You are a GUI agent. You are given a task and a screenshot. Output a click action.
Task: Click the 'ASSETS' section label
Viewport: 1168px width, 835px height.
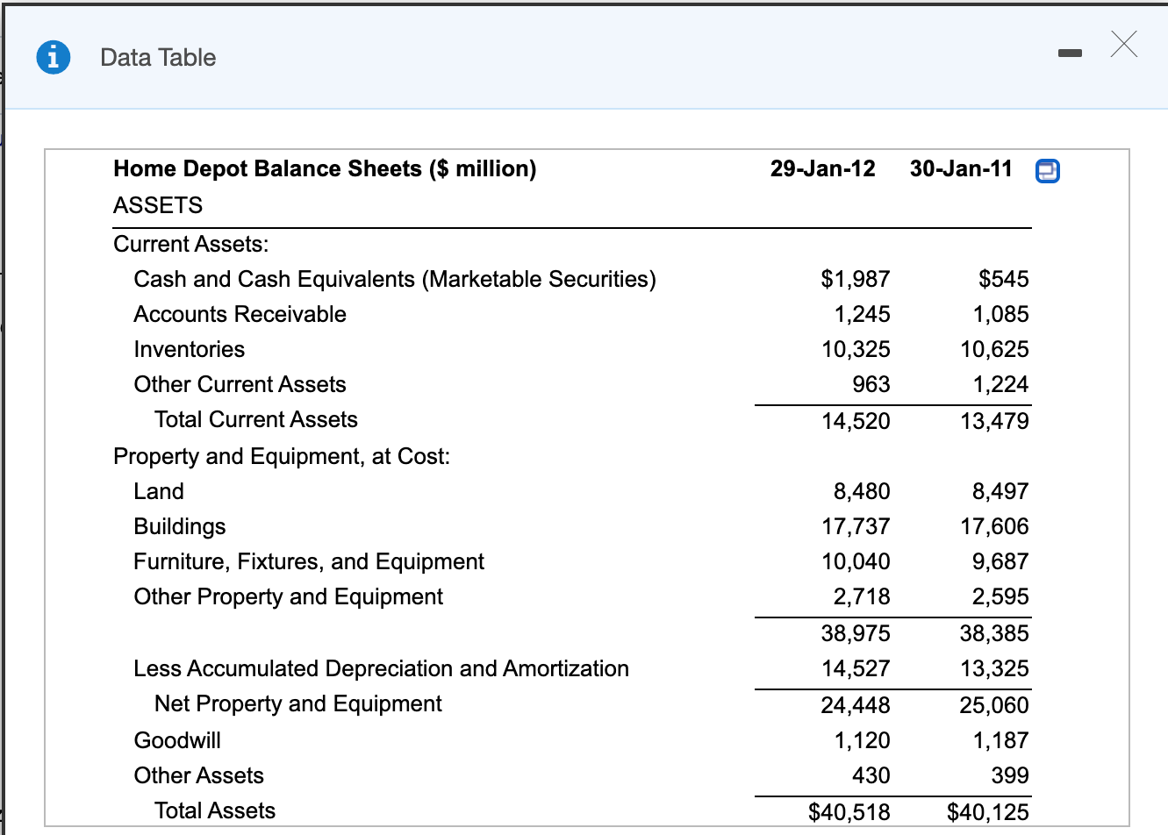[x=158, y=205]
